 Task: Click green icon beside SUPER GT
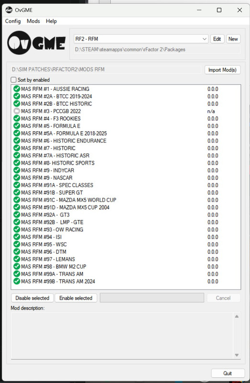(17, 192)
